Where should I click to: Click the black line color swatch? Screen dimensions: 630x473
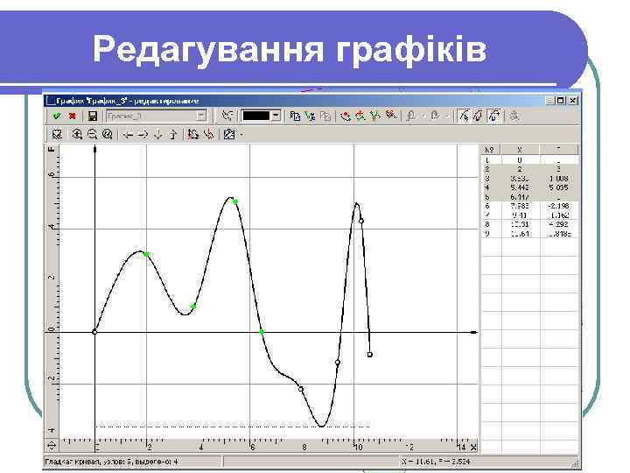(x=255, y=116)
